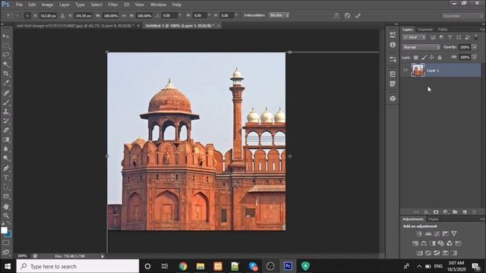Select the Quick Selection tool
Viewport: 486px width, 273px height.
[6, 64]
